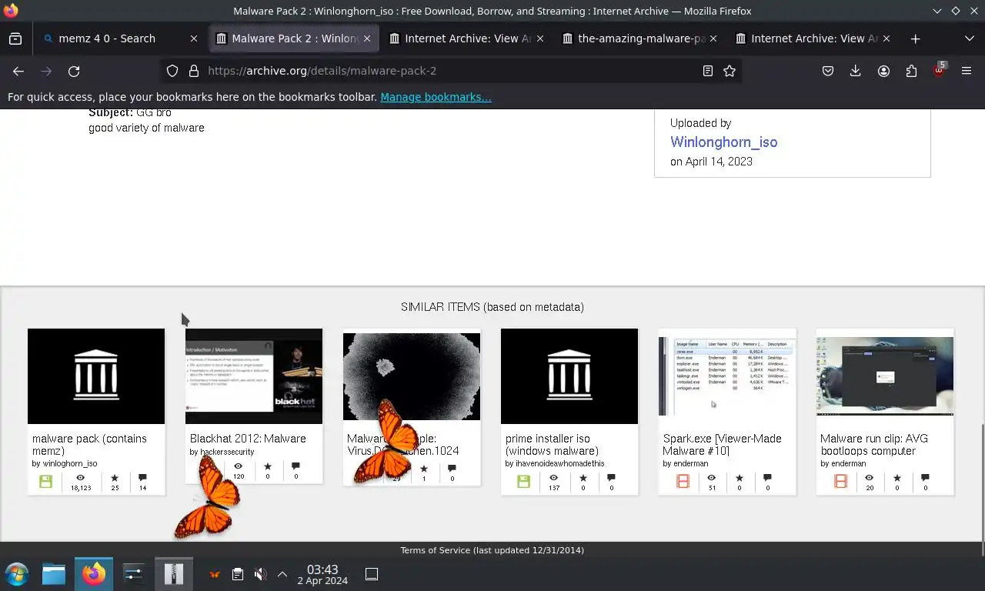The image size is (985, 591).
Task: Click the page vertical scrollbar thumb
Action: (x=981, y=490)
